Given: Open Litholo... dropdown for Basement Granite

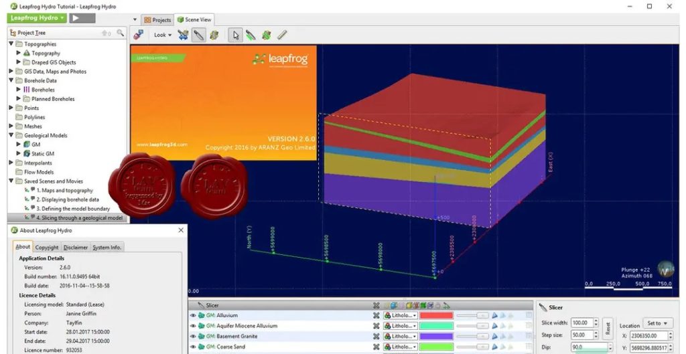Looking at the screenshot, I should 401,337.
